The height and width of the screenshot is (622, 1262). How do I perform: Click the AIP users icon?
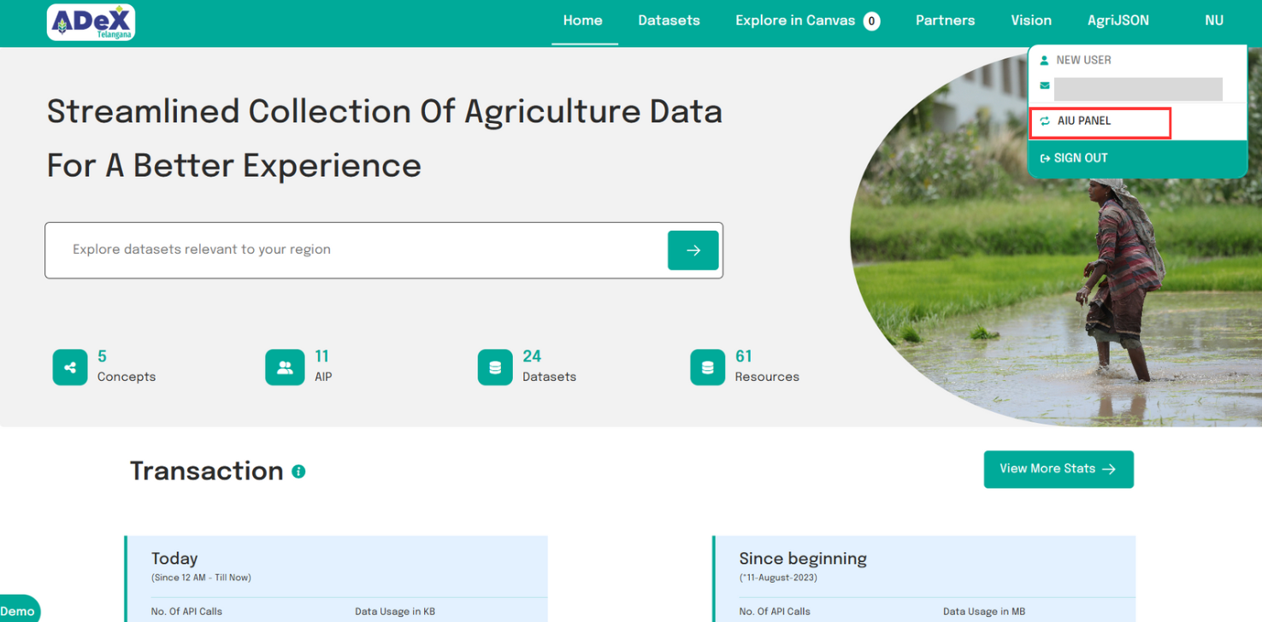coord(285,367)
